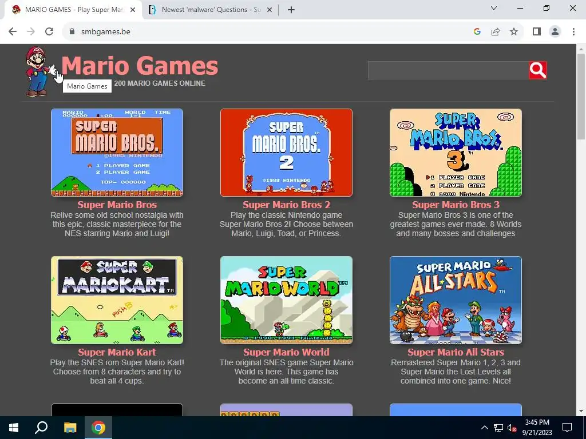
Task: Click the 'Remastered Super Mario 1, 2, 3' description
Action: pyautogui.click(x=456, y=372)
